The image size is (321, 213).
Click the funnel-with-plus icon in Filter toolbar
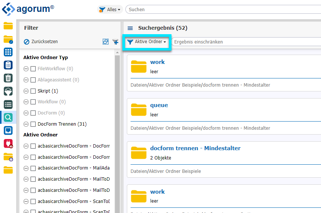coord(115,42)
